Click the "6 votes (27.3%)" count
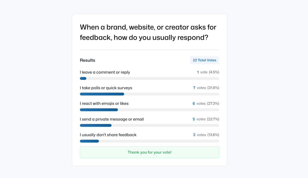This screenshot has height=178, width=308. [206, 104]
